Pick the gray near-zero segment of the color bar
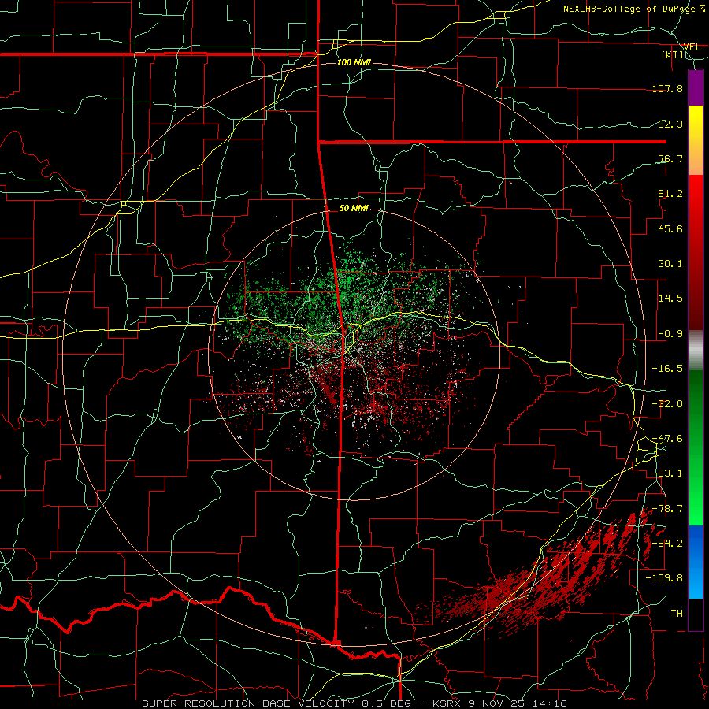Image resolution: width=709 pixels, height=709 pixels. click(x=696, y=351)
